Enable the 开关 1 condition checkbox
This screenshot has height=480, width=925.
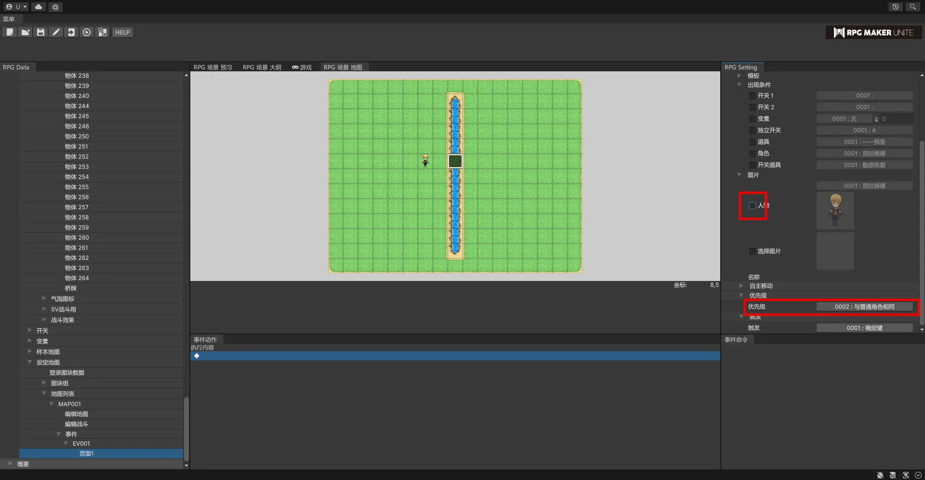(752, 96)
